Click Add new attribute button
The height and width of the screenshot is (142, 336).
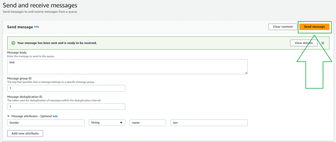coord(25,133)
